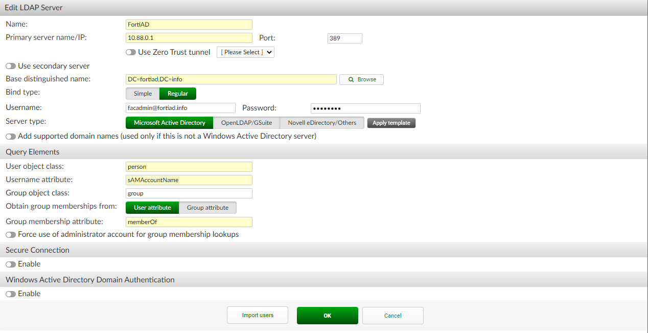The height and width of the screenshot is (333, 648).
Task: Click the Username field with facadmin@fortiad.info
Action: [180, 108]
